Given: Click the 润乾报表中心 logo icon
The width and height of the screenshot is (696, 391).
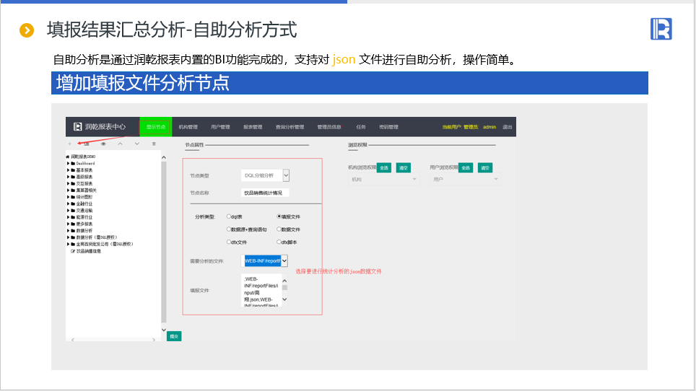Looking at the screenshot, I should (x=77, y=127).
